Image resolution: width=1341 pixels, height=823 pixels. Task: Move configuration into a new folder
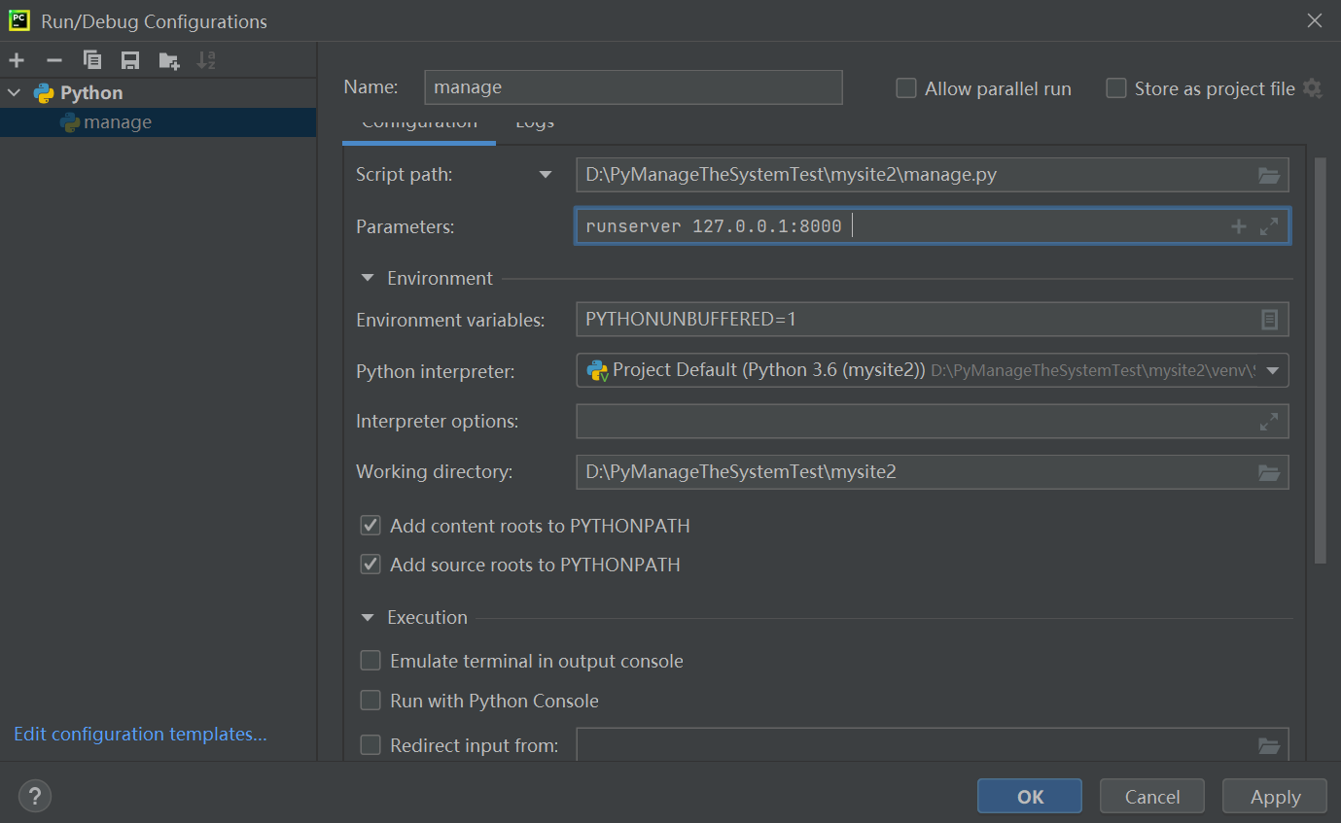click(168, 59)
